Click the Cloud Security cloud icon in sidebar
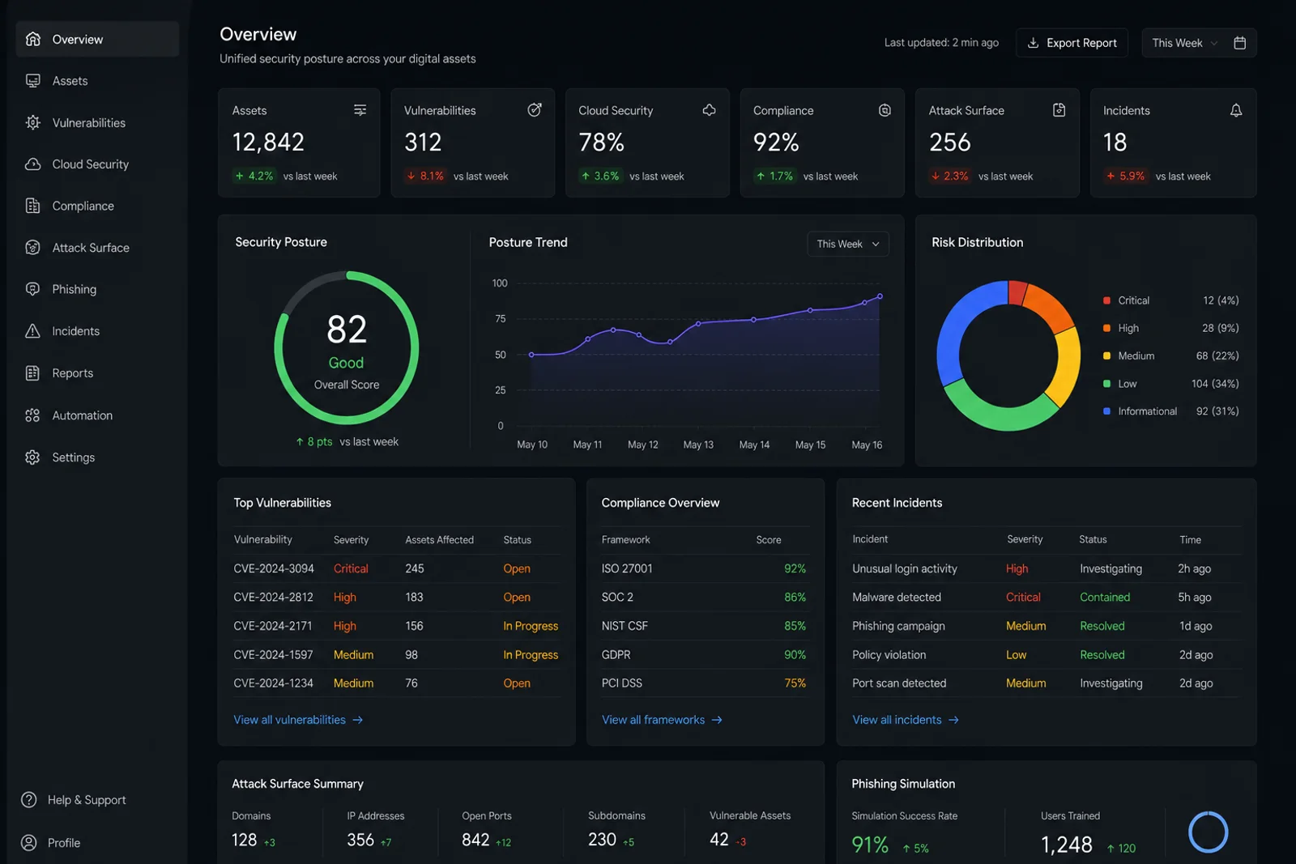Viewport: 1296px width, 864px height. point(32,164)
